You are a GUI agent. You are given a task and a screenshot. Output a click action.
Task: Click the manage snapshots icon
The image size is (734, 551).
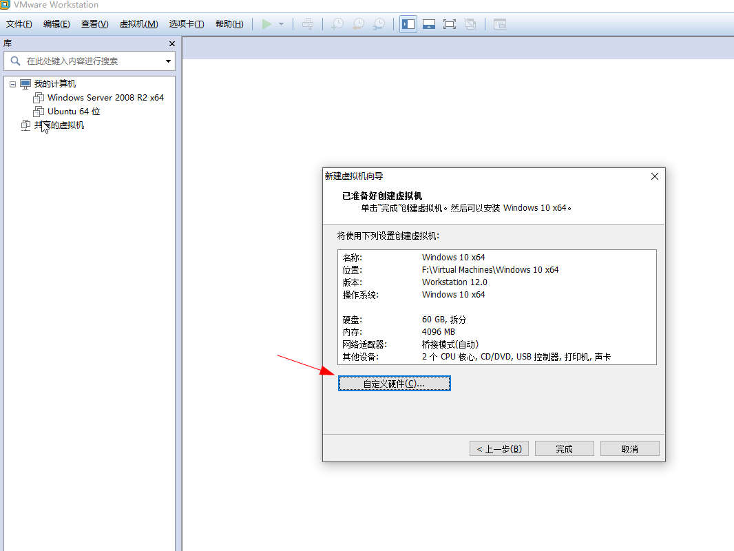point(379,24)
